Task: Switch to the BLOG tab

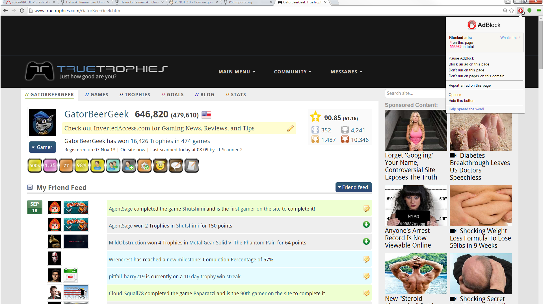Action: point(205,95)
